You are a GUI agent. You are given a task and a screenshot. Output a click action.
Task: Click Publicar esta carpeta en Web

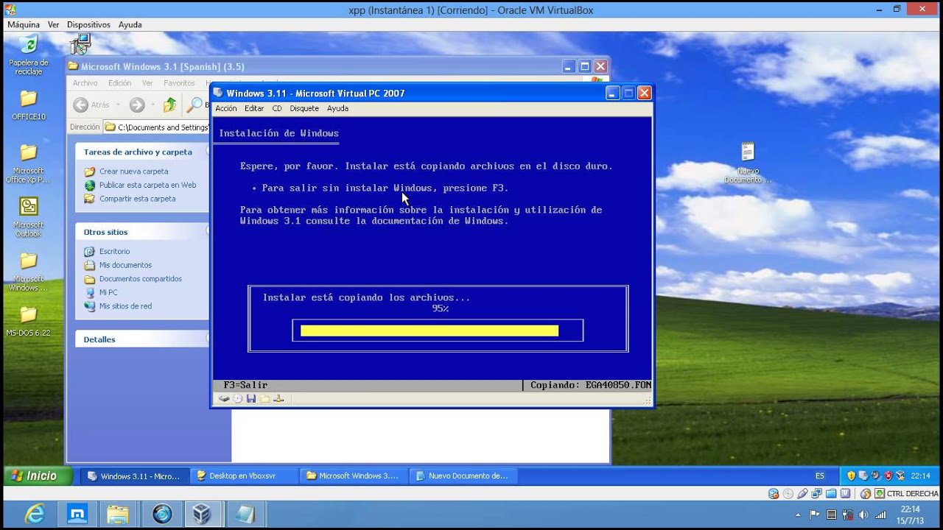tap(147, 185)
